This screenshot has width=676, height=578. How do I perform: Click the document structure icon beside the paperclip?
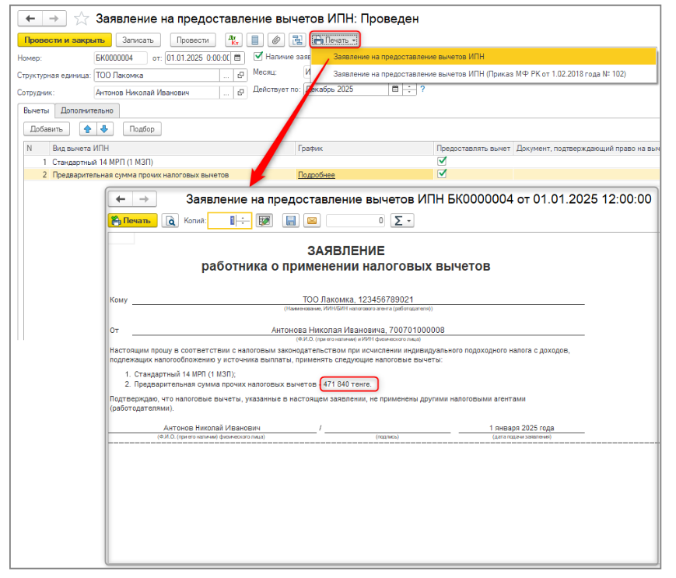[297, 40]
